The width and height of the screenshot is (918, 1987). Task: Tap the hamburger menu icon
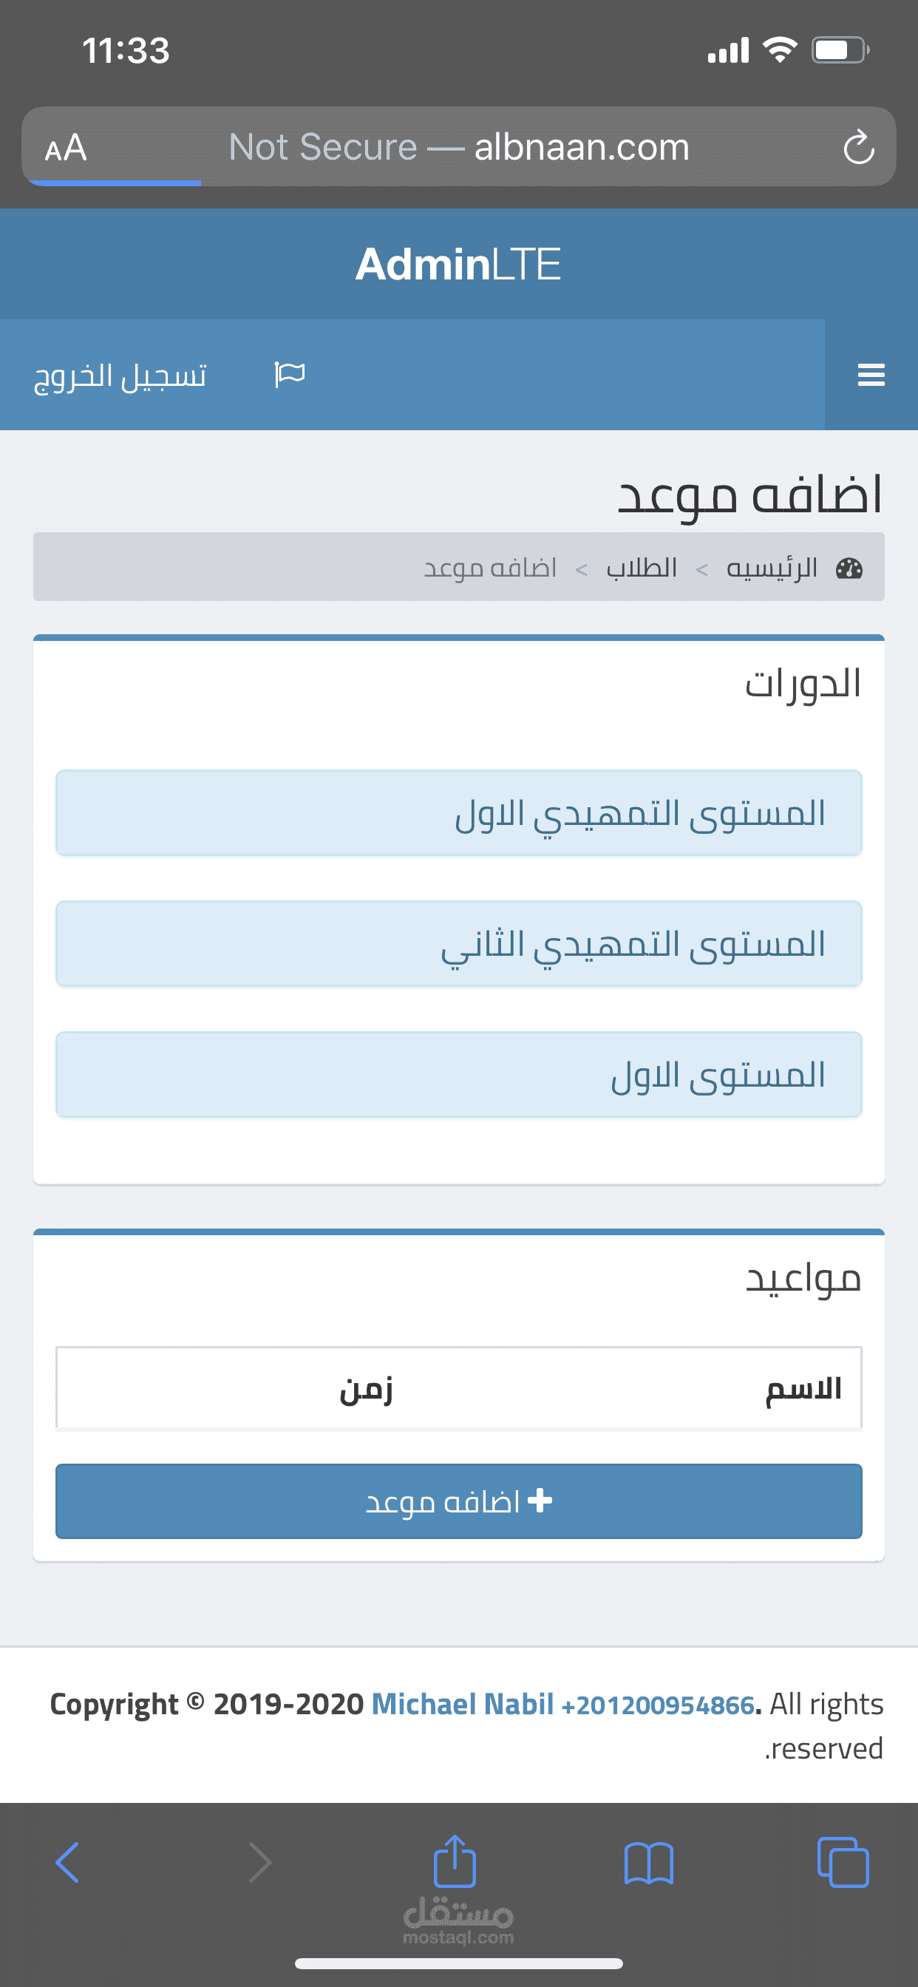click(871, 375)
